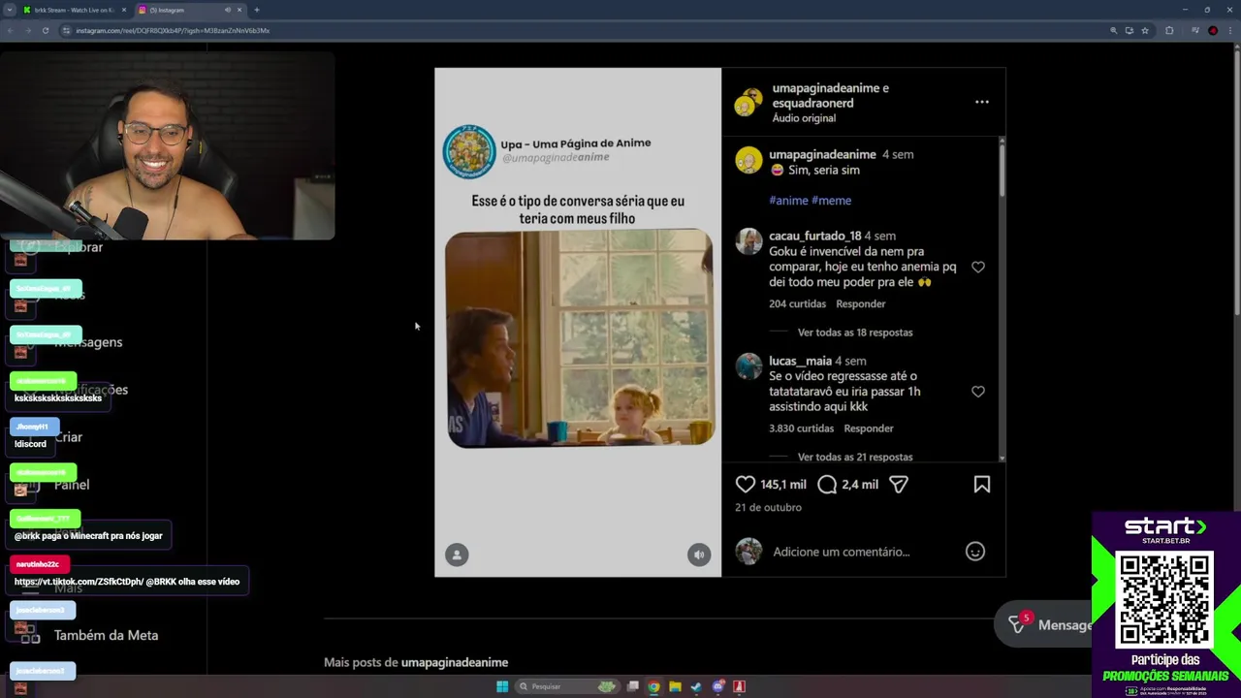Use the browser page scrollbar
The height and width of the screenshot is (698, 1241).
pos(1236,184)
